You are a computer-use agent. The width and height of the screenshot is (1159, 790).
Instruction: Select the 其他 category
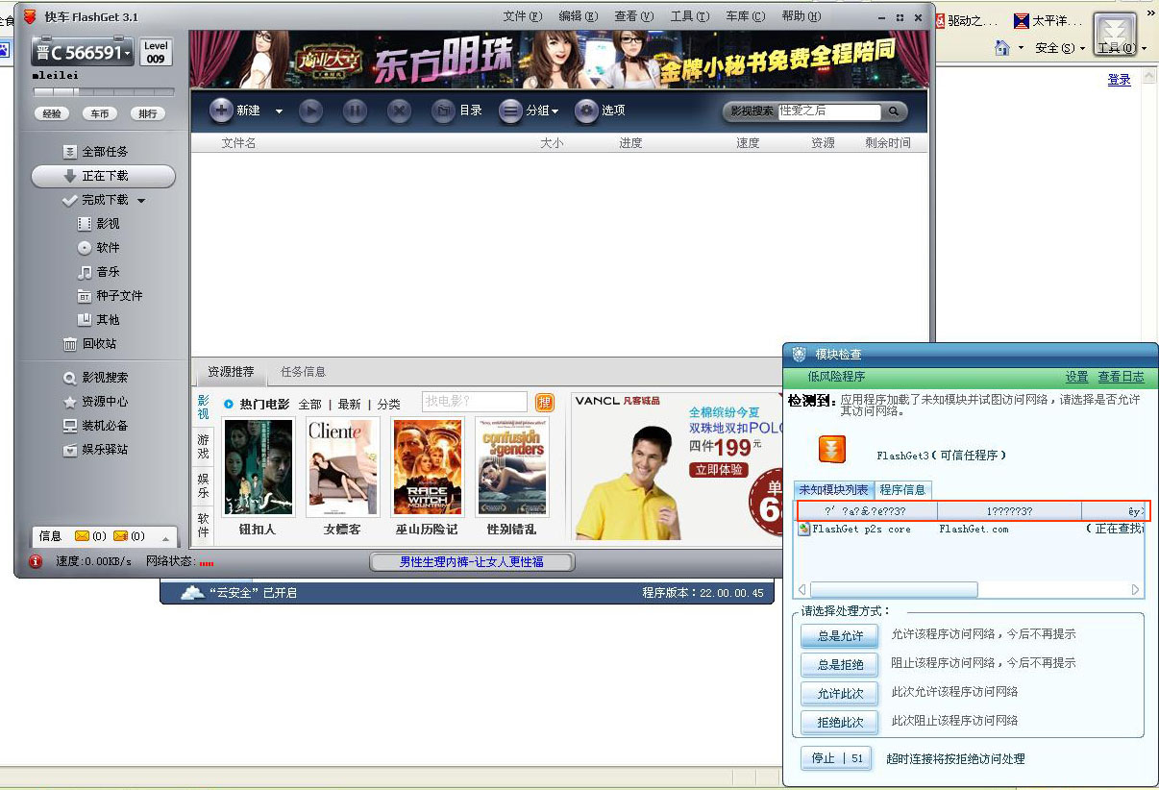pos(99,319)
